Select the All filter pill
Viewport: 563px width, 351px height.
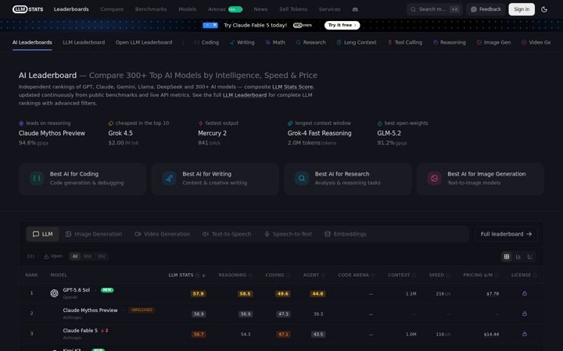[x=75, y=257]
